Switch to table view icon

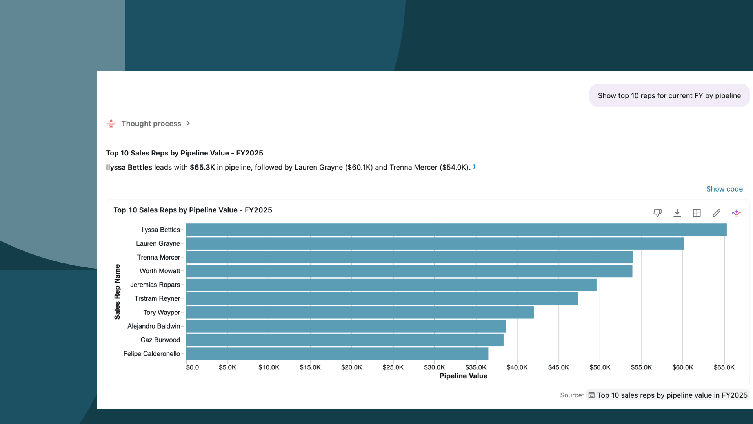[697, 213]
